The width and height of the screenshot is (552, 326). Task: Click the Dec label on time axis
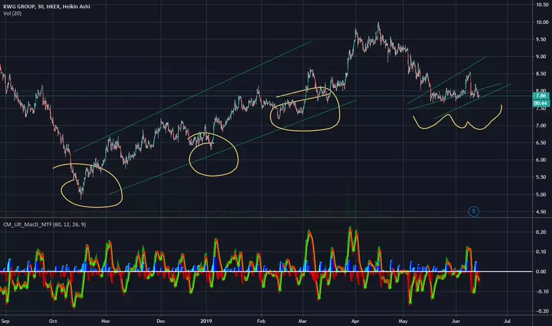coord(161,321)
